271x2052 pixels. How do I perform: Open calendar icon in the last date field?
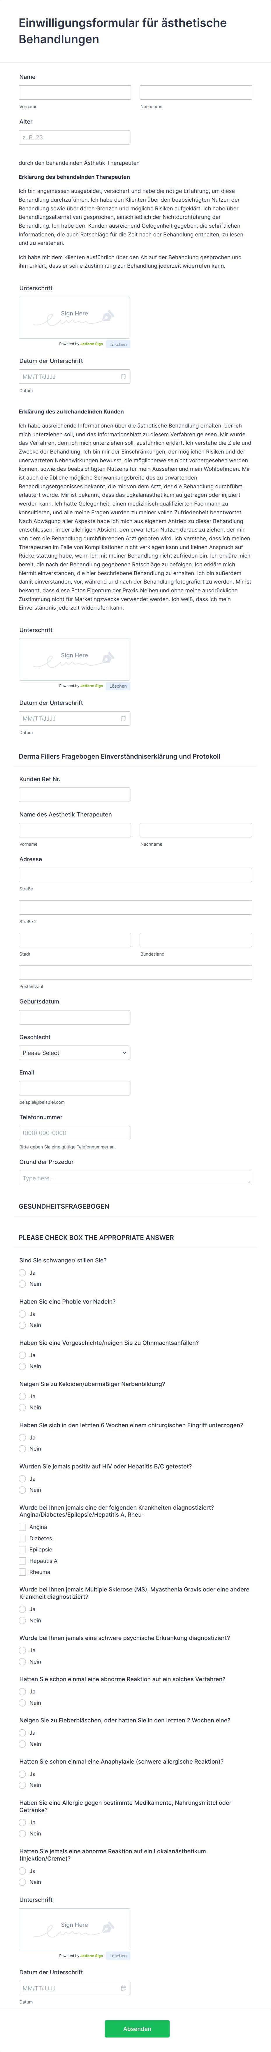tap(123, 1987)
